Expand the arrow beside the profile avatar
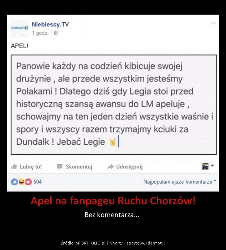Image resolution: width=226 pixels, height=250 pixels. tap(212, 166)
